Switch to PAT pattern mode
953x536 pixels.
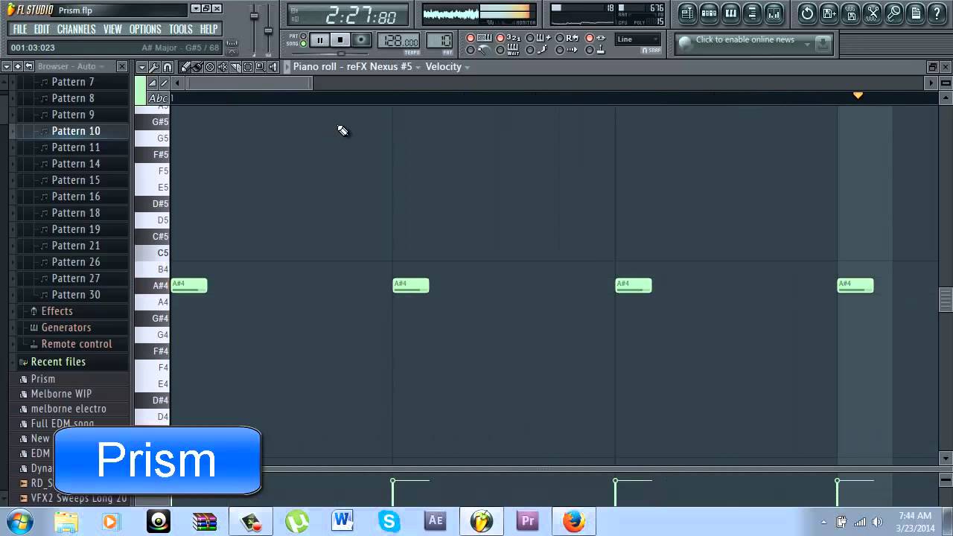tap(303, 36)
